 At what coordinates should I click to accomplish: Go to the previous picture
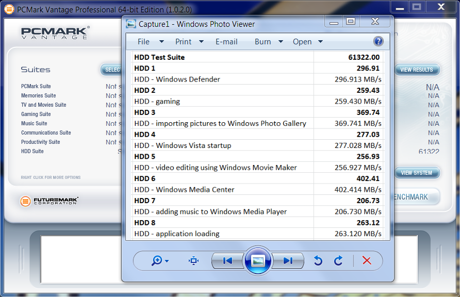click(x=227, y=261)
